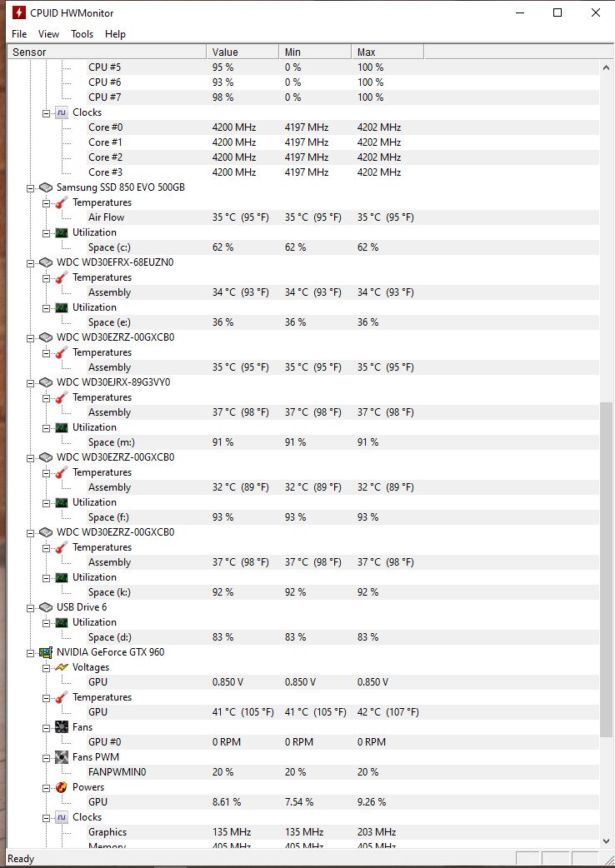Select the Space (m:) utilization row
The image size is (615, 868).
(x=112, y=442)
